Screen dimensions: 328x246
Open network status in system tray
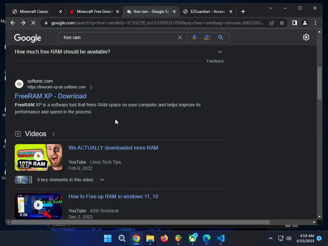pos(281,238)
